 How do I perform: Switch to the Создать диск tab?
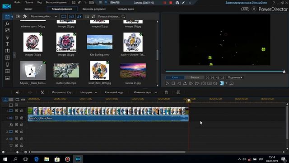(x=126, y=9)
